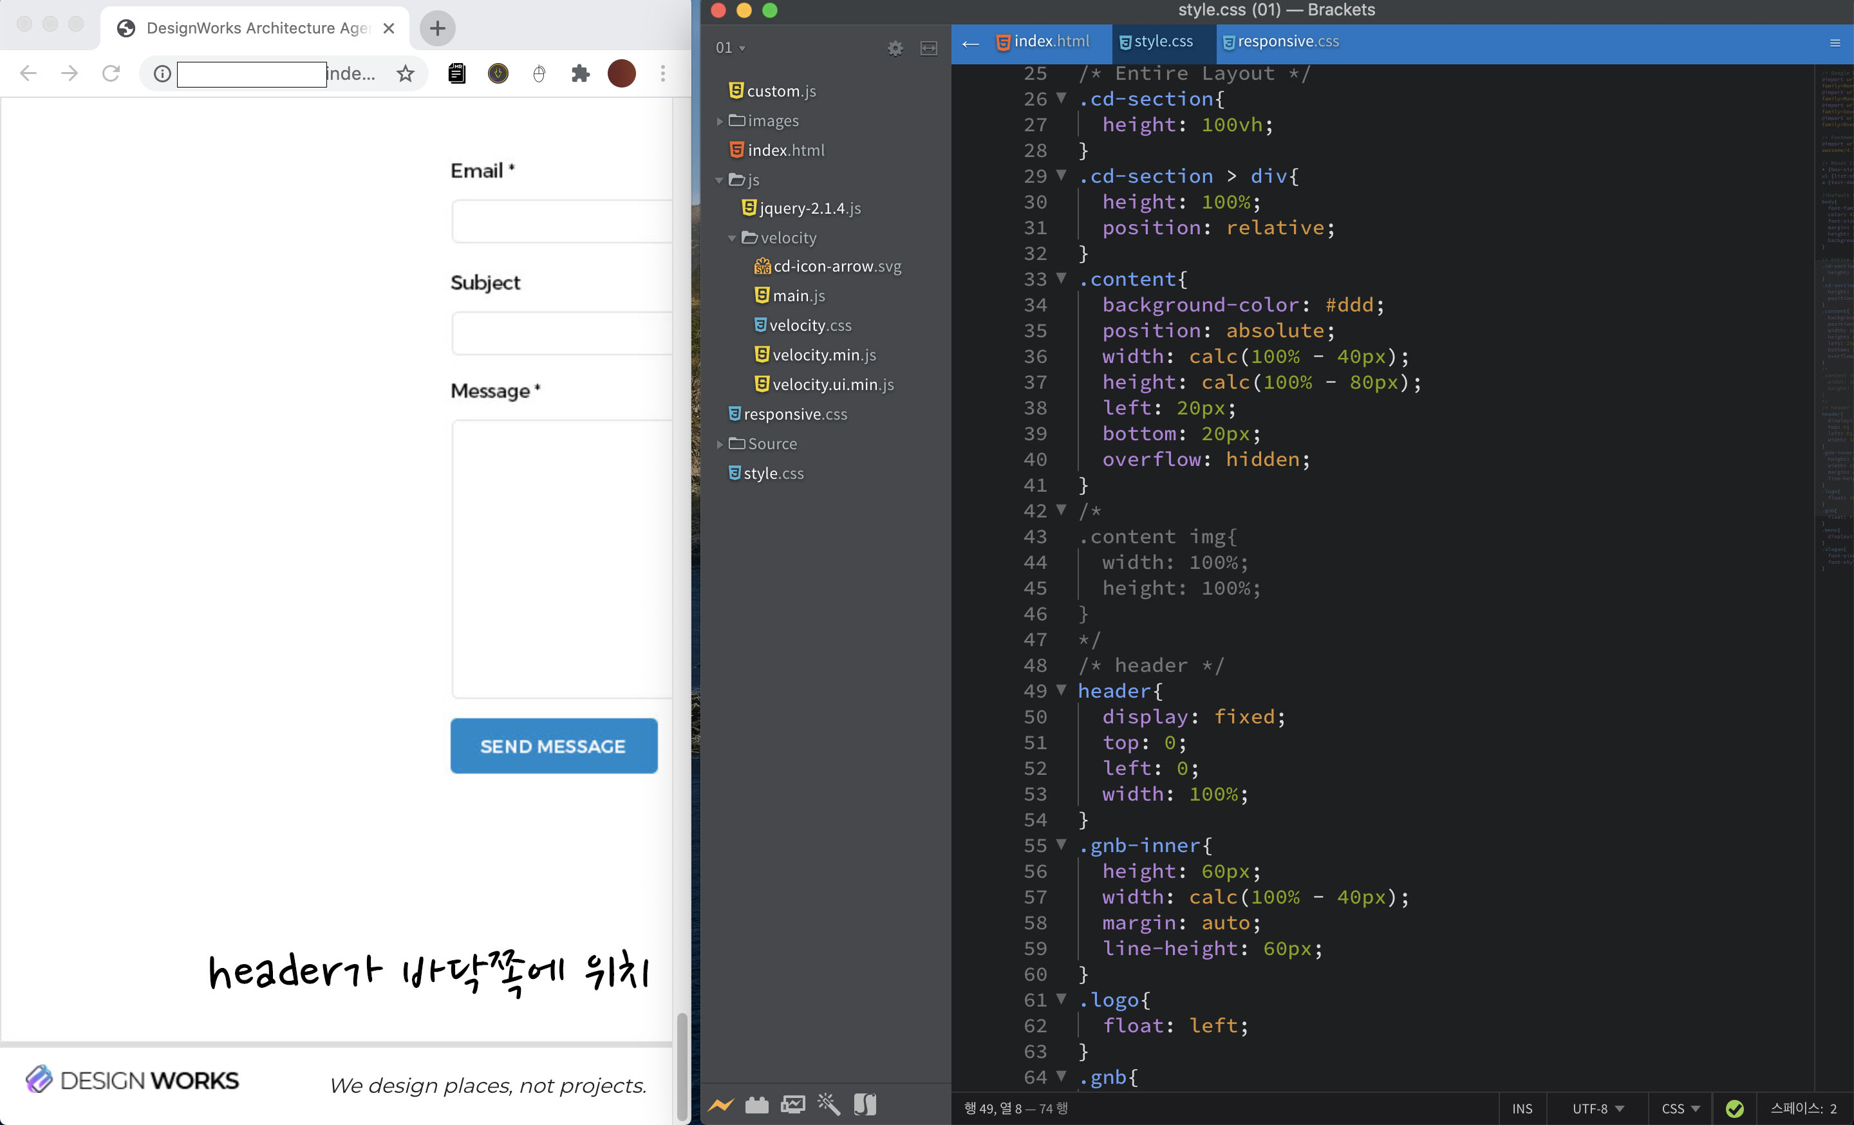Screen dimensions: 1854x1125
Task: Click the Beautify magic wand icon
Action: click(x=829, y=1104)
